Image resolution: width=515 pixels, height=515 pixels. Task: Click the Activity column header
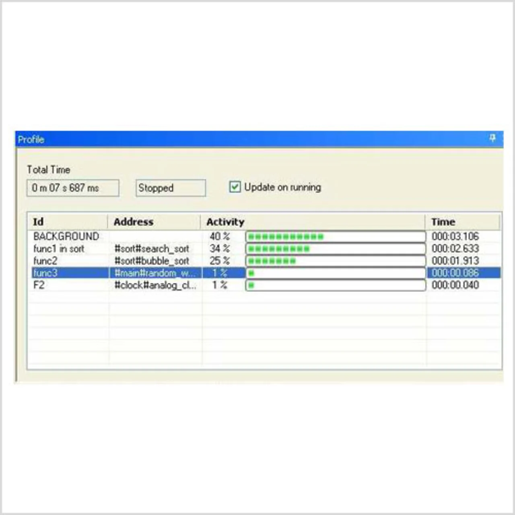point(312,222)
